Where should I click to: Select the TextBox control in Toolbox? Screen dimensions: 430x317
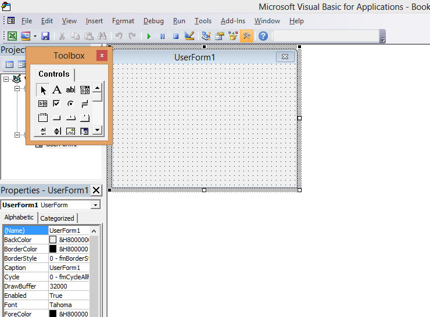(x=70, y=89)
